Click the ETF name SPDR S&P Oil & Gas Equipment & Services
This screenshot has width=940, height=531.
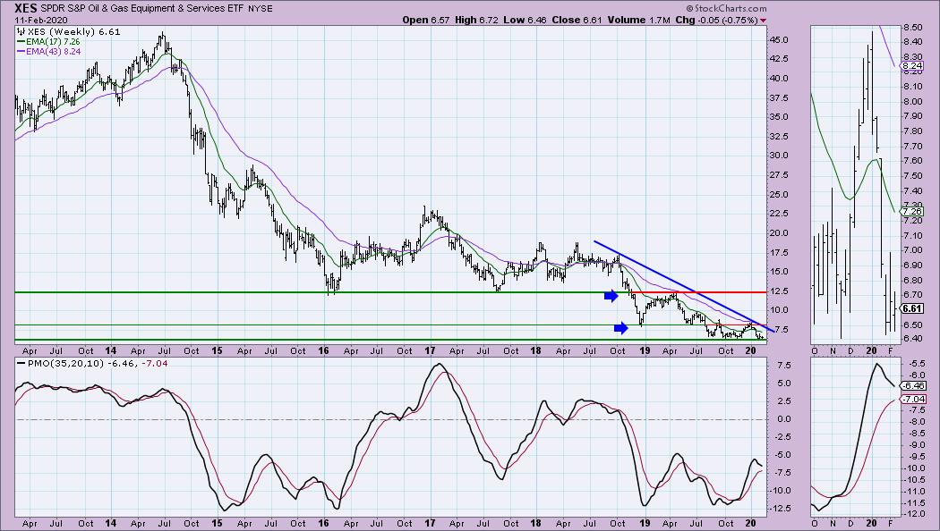tap(133, 8)
